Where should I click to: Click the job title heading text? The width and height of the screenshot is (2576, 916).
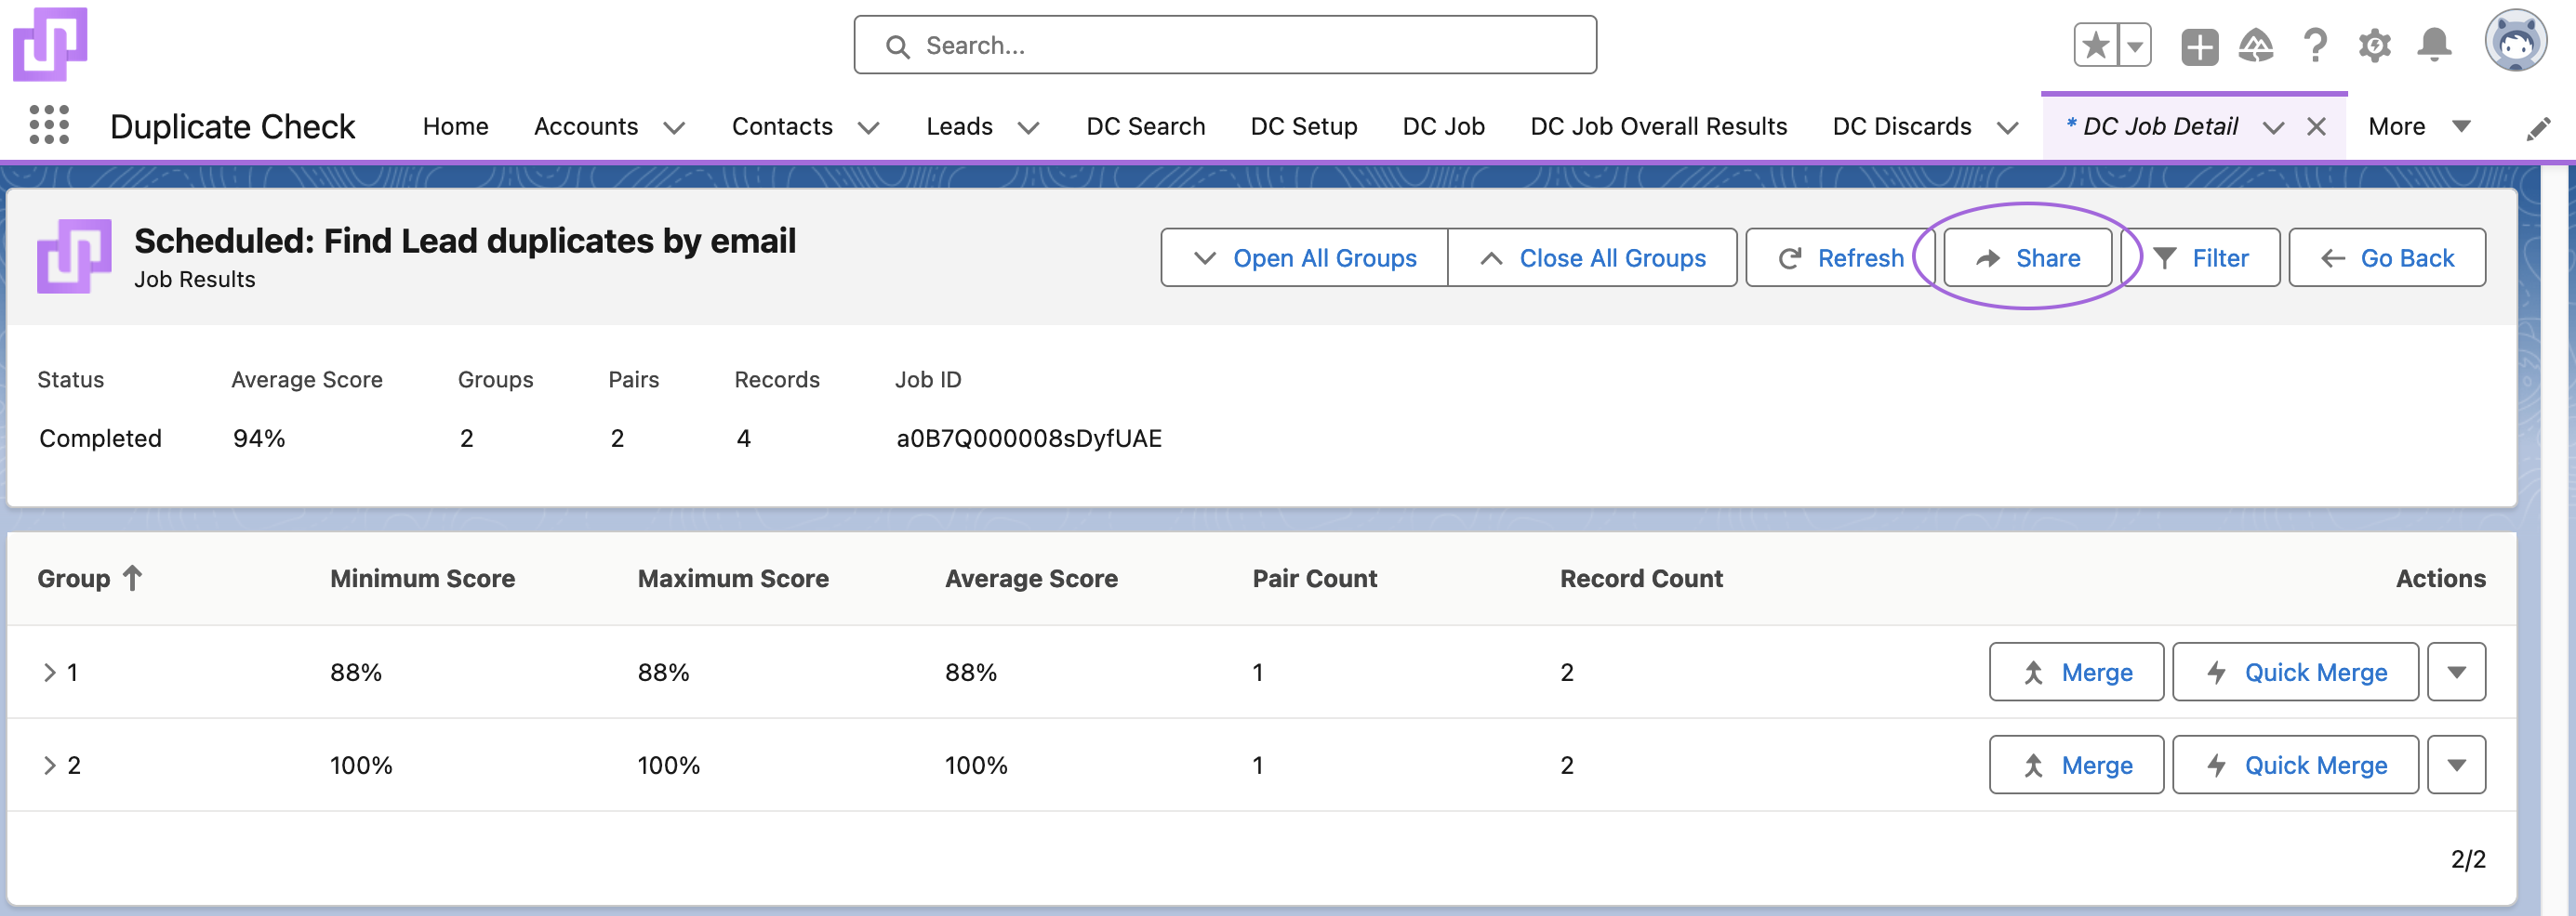click(465, 241)
